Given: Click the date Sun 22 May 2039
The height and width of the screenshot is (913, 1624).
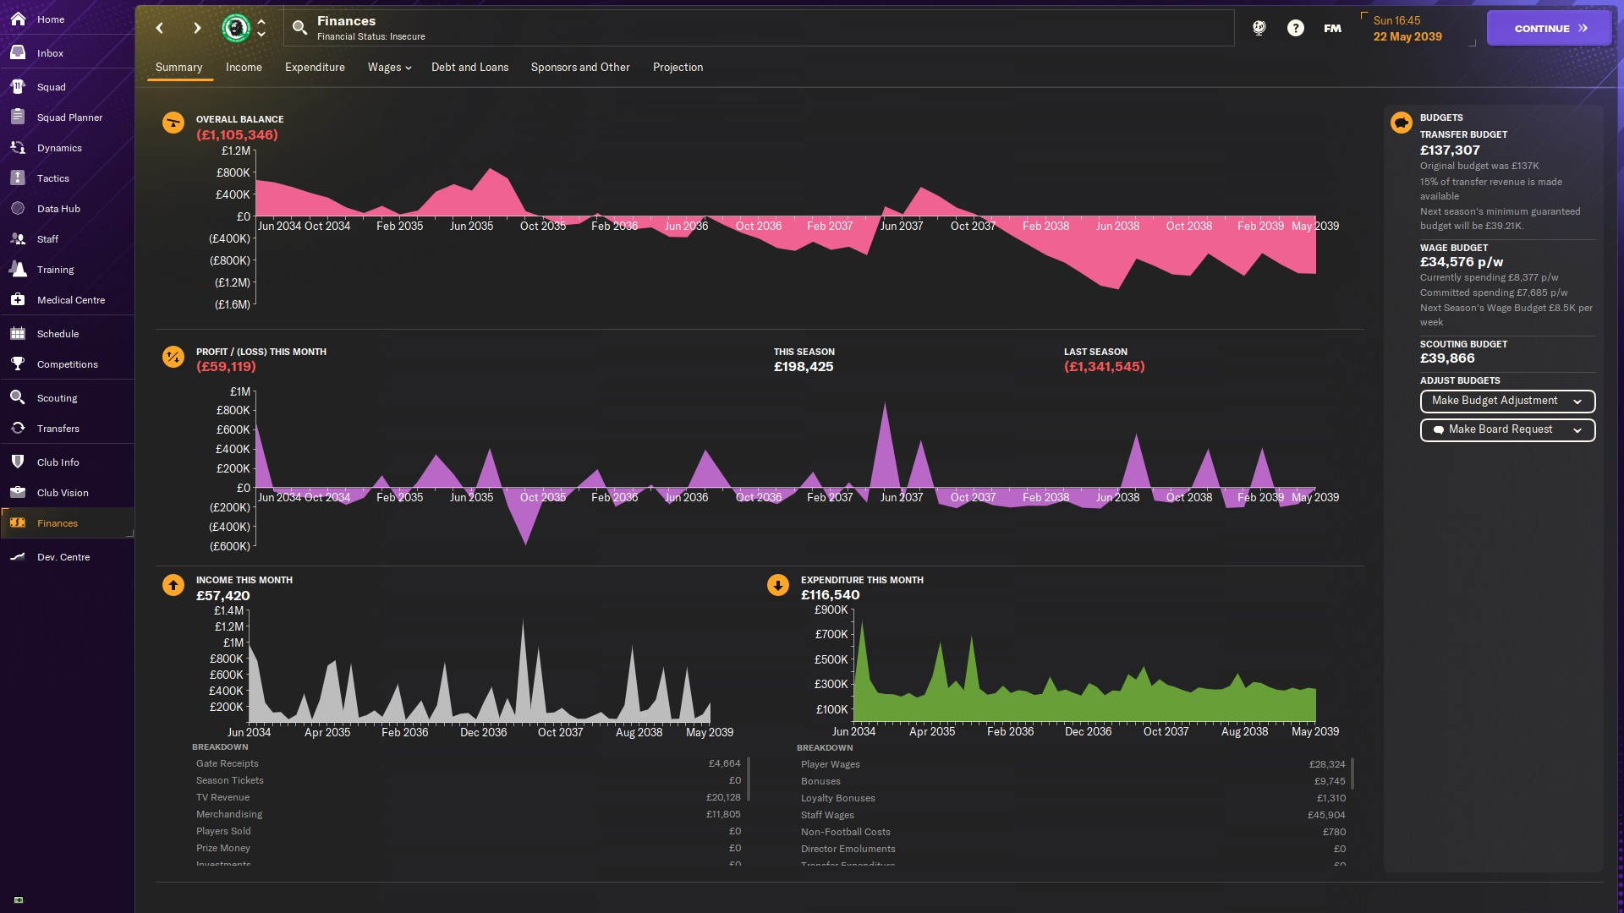Looking at the screenshot, I should tap(1407, 29).
